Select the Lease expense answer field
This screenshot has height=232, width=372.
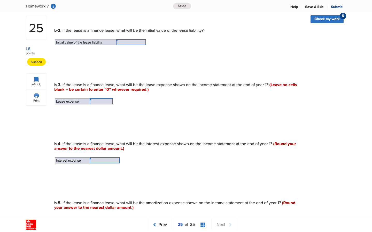(101, 101)
